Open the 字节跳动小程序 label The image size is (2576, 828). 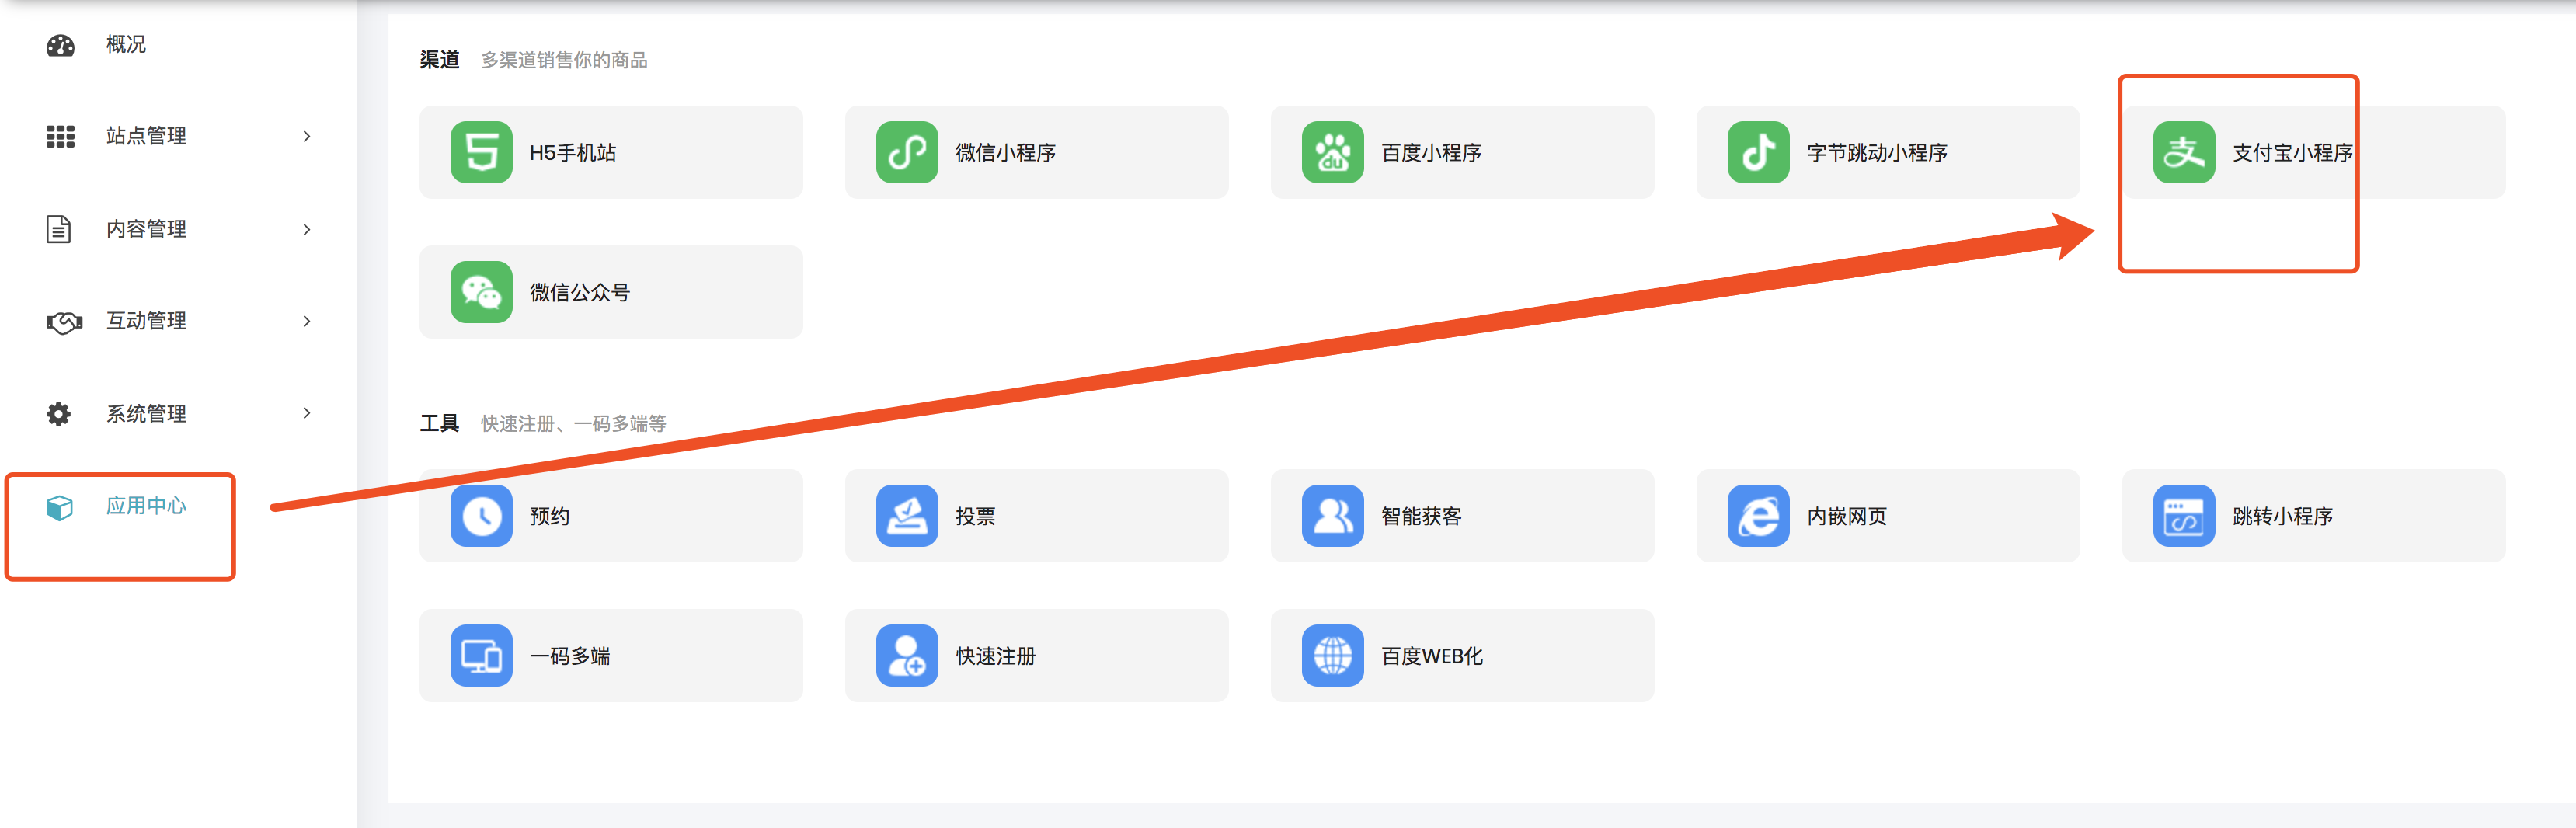click(1877, 153)
